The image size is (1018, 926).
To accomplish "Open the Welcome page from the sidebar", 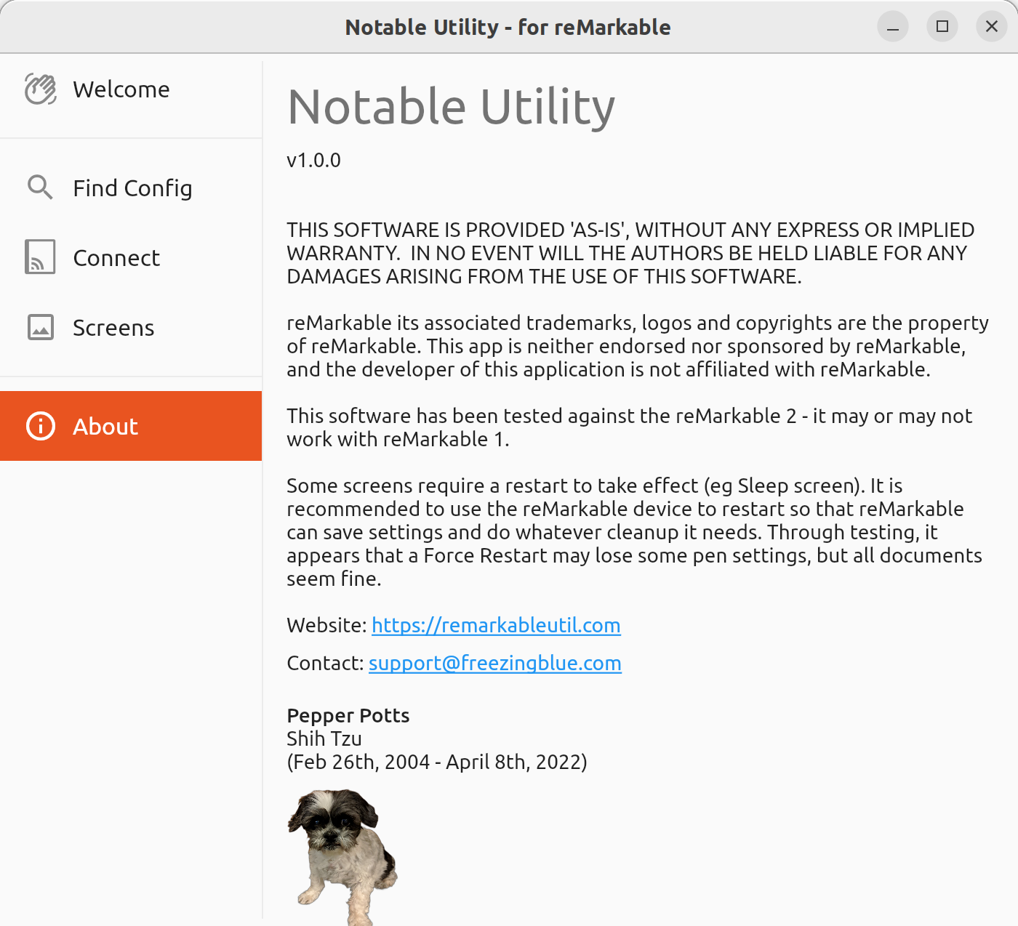I will tap(121, 89).
